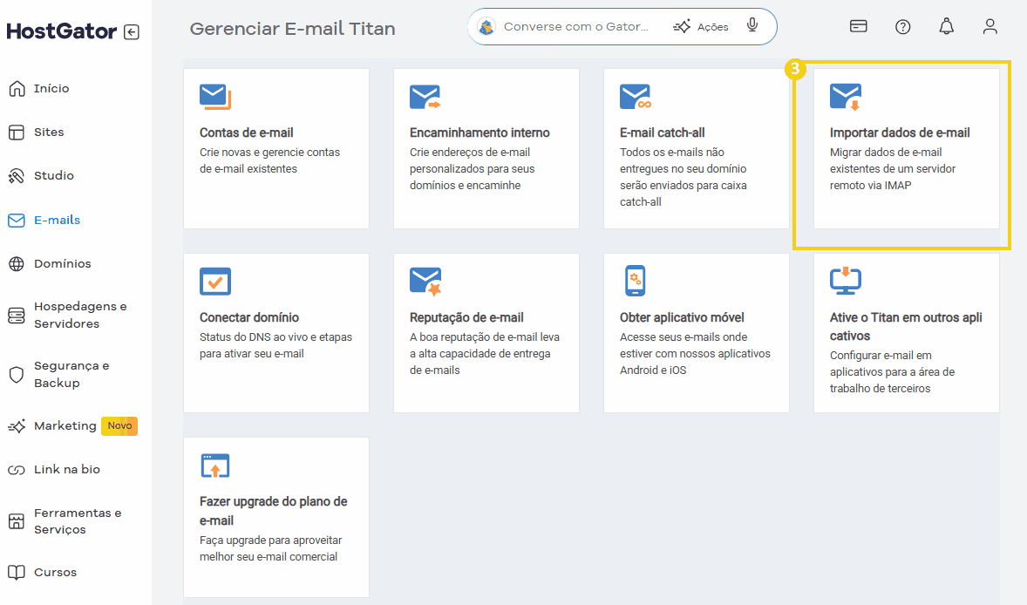1027x605 pixels.
Task: Click the E-mail catch-all infinity envelope icon
Action: point(636,97)
